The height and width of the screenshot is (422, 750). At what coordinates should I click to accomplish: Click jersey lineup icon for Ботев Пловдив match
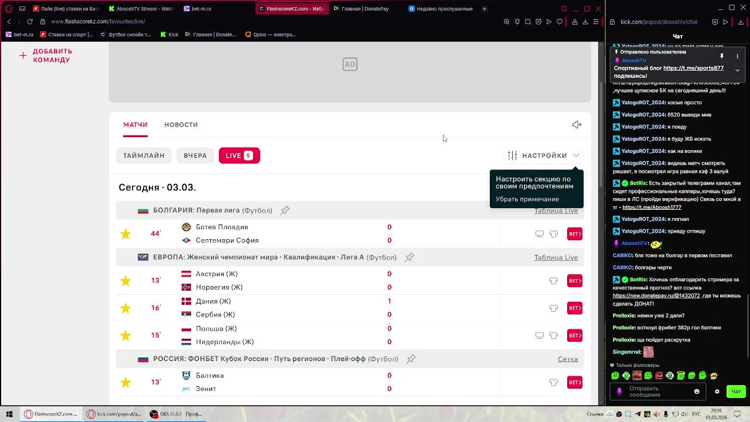554,234
